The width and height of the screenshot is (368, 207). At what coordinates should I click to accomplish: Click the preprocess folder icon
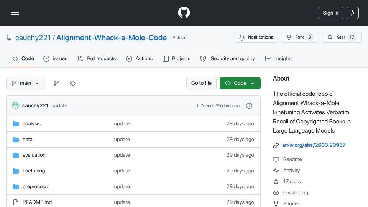pos(16,187)
